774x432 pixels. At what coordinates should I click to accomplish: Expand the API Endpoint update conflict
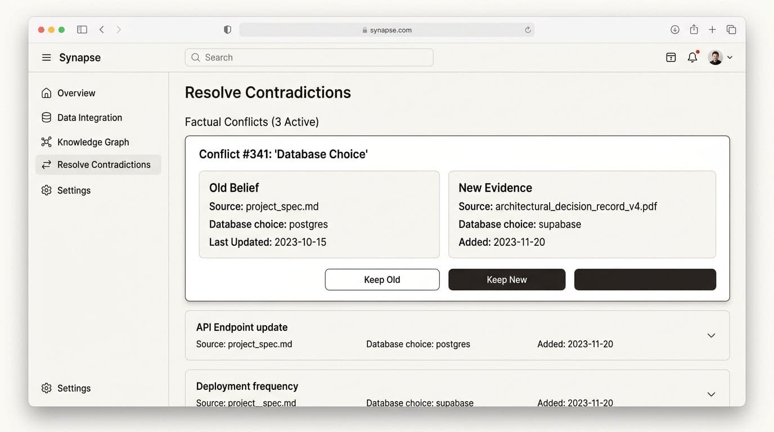711,335
